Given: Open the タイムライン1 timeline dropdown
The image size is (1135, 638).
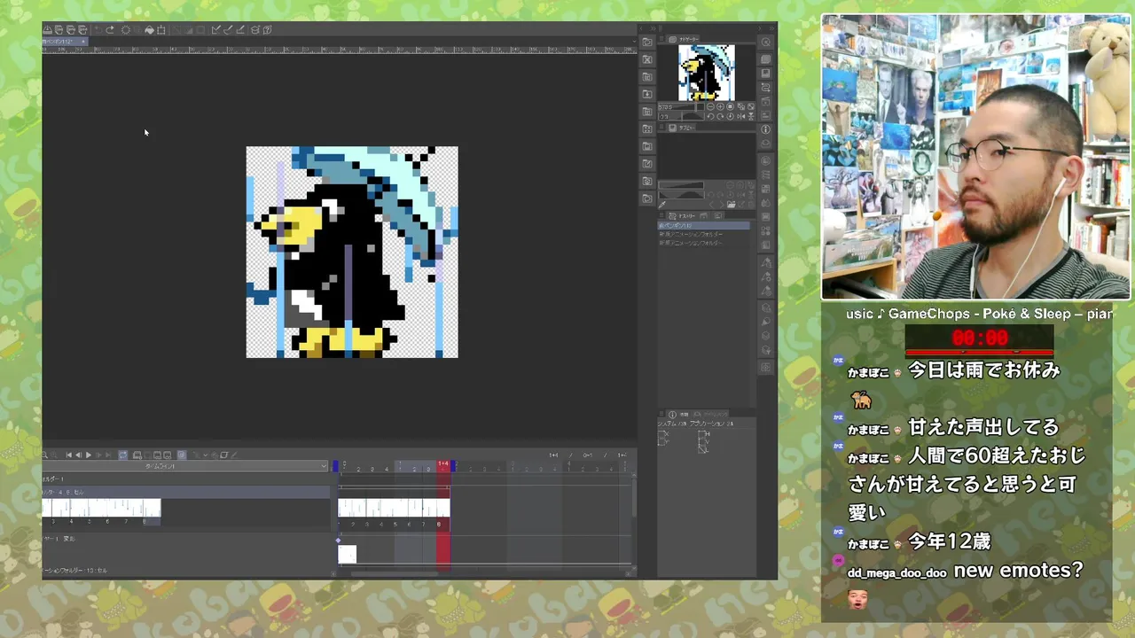Looking at the screenshot, I should (185, 466).
